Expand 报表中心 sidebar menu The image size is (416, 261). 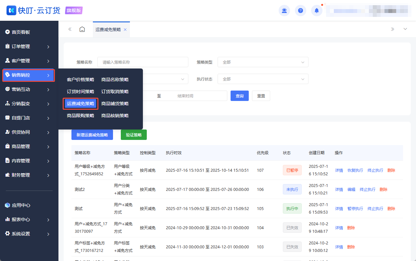[29, 219]
